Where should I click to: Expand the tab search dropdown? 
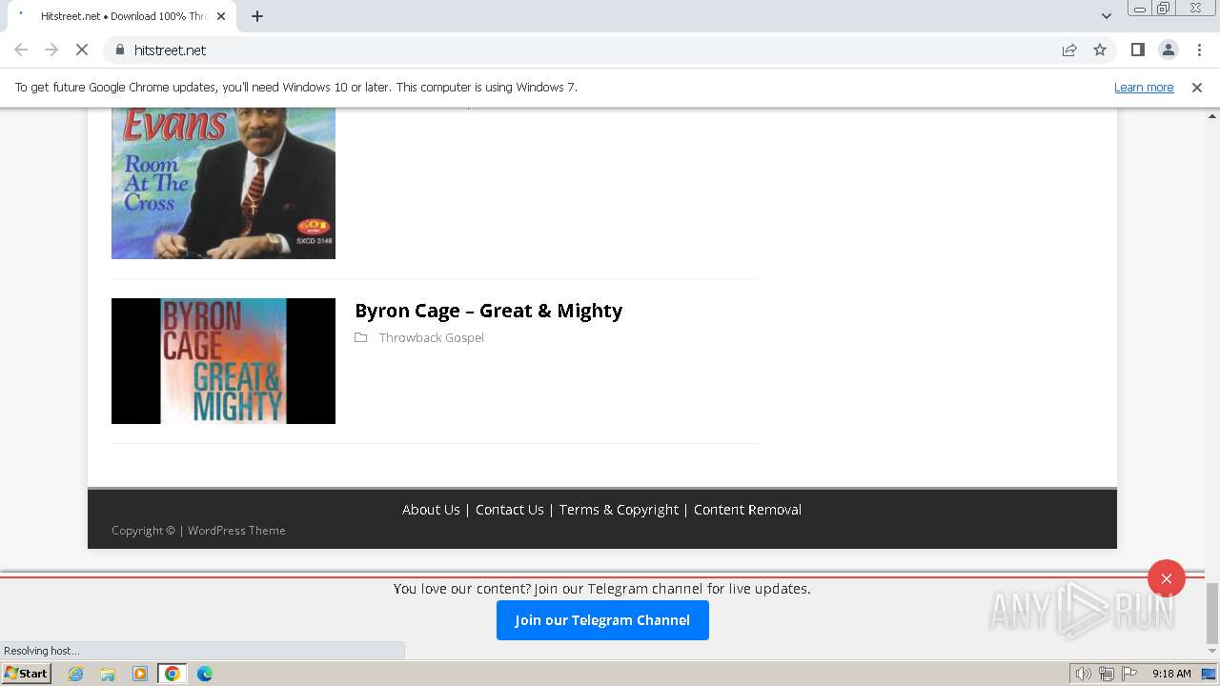[x=1106, y=16]
